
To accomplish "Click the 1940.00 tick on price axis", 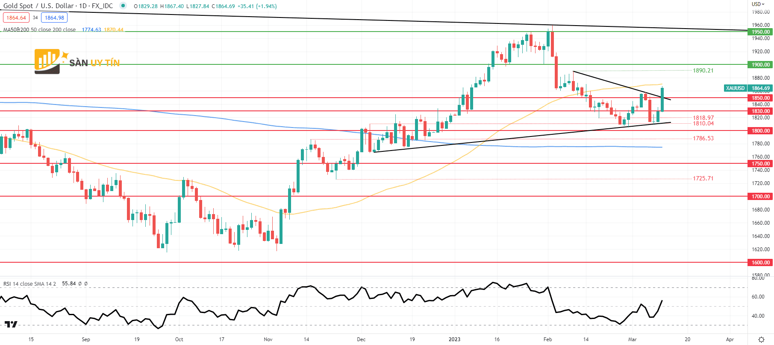I will 761,38.
